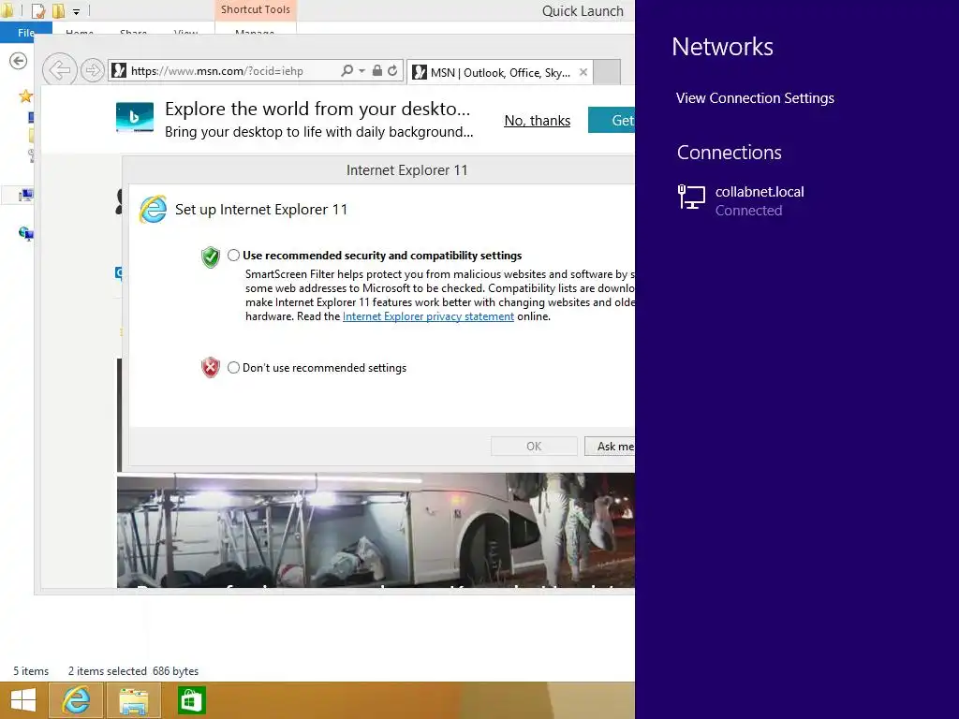The width and height of the screenshot is (959, 719).
Task: Close the MSN browser tab
Action: [x=583, y=72]
